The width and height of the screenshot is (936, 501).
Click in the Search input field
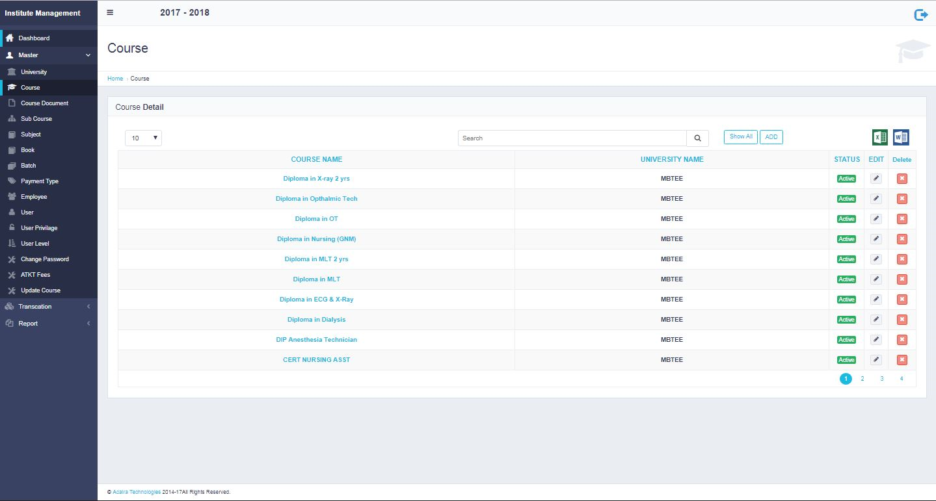[x=572, y=138]
